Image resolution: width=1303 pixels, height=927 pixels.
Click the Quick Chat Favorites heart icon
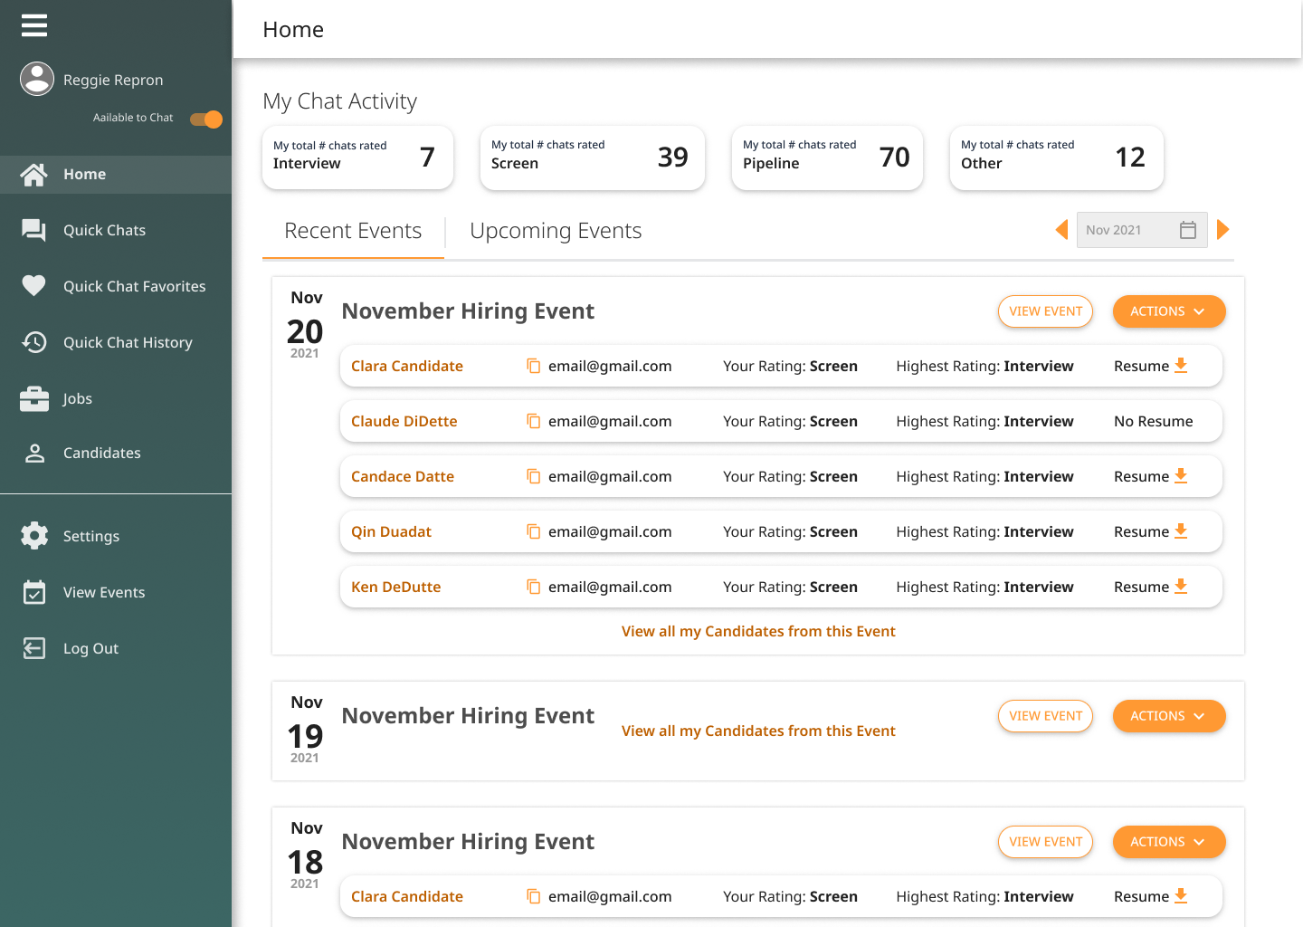(34, 286)
